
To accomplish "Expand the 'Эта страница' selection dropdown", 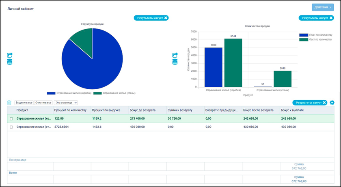I will [x=66, y=103].
